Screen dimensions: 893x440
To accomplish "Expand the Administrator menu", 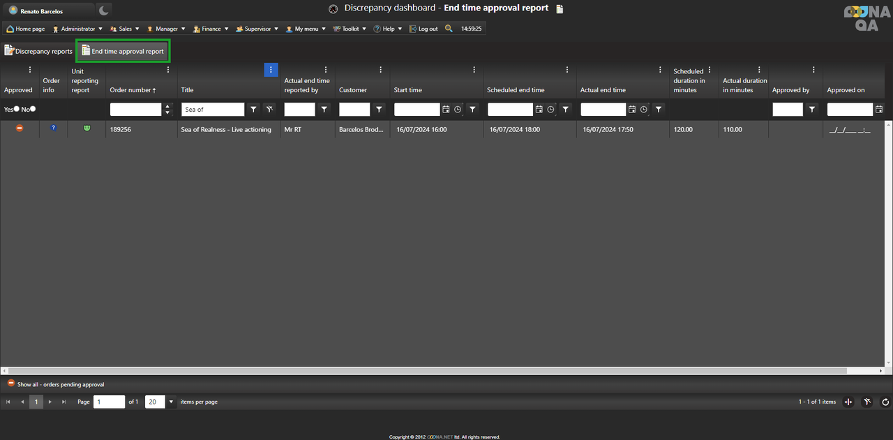I will [x=78, y=29].
